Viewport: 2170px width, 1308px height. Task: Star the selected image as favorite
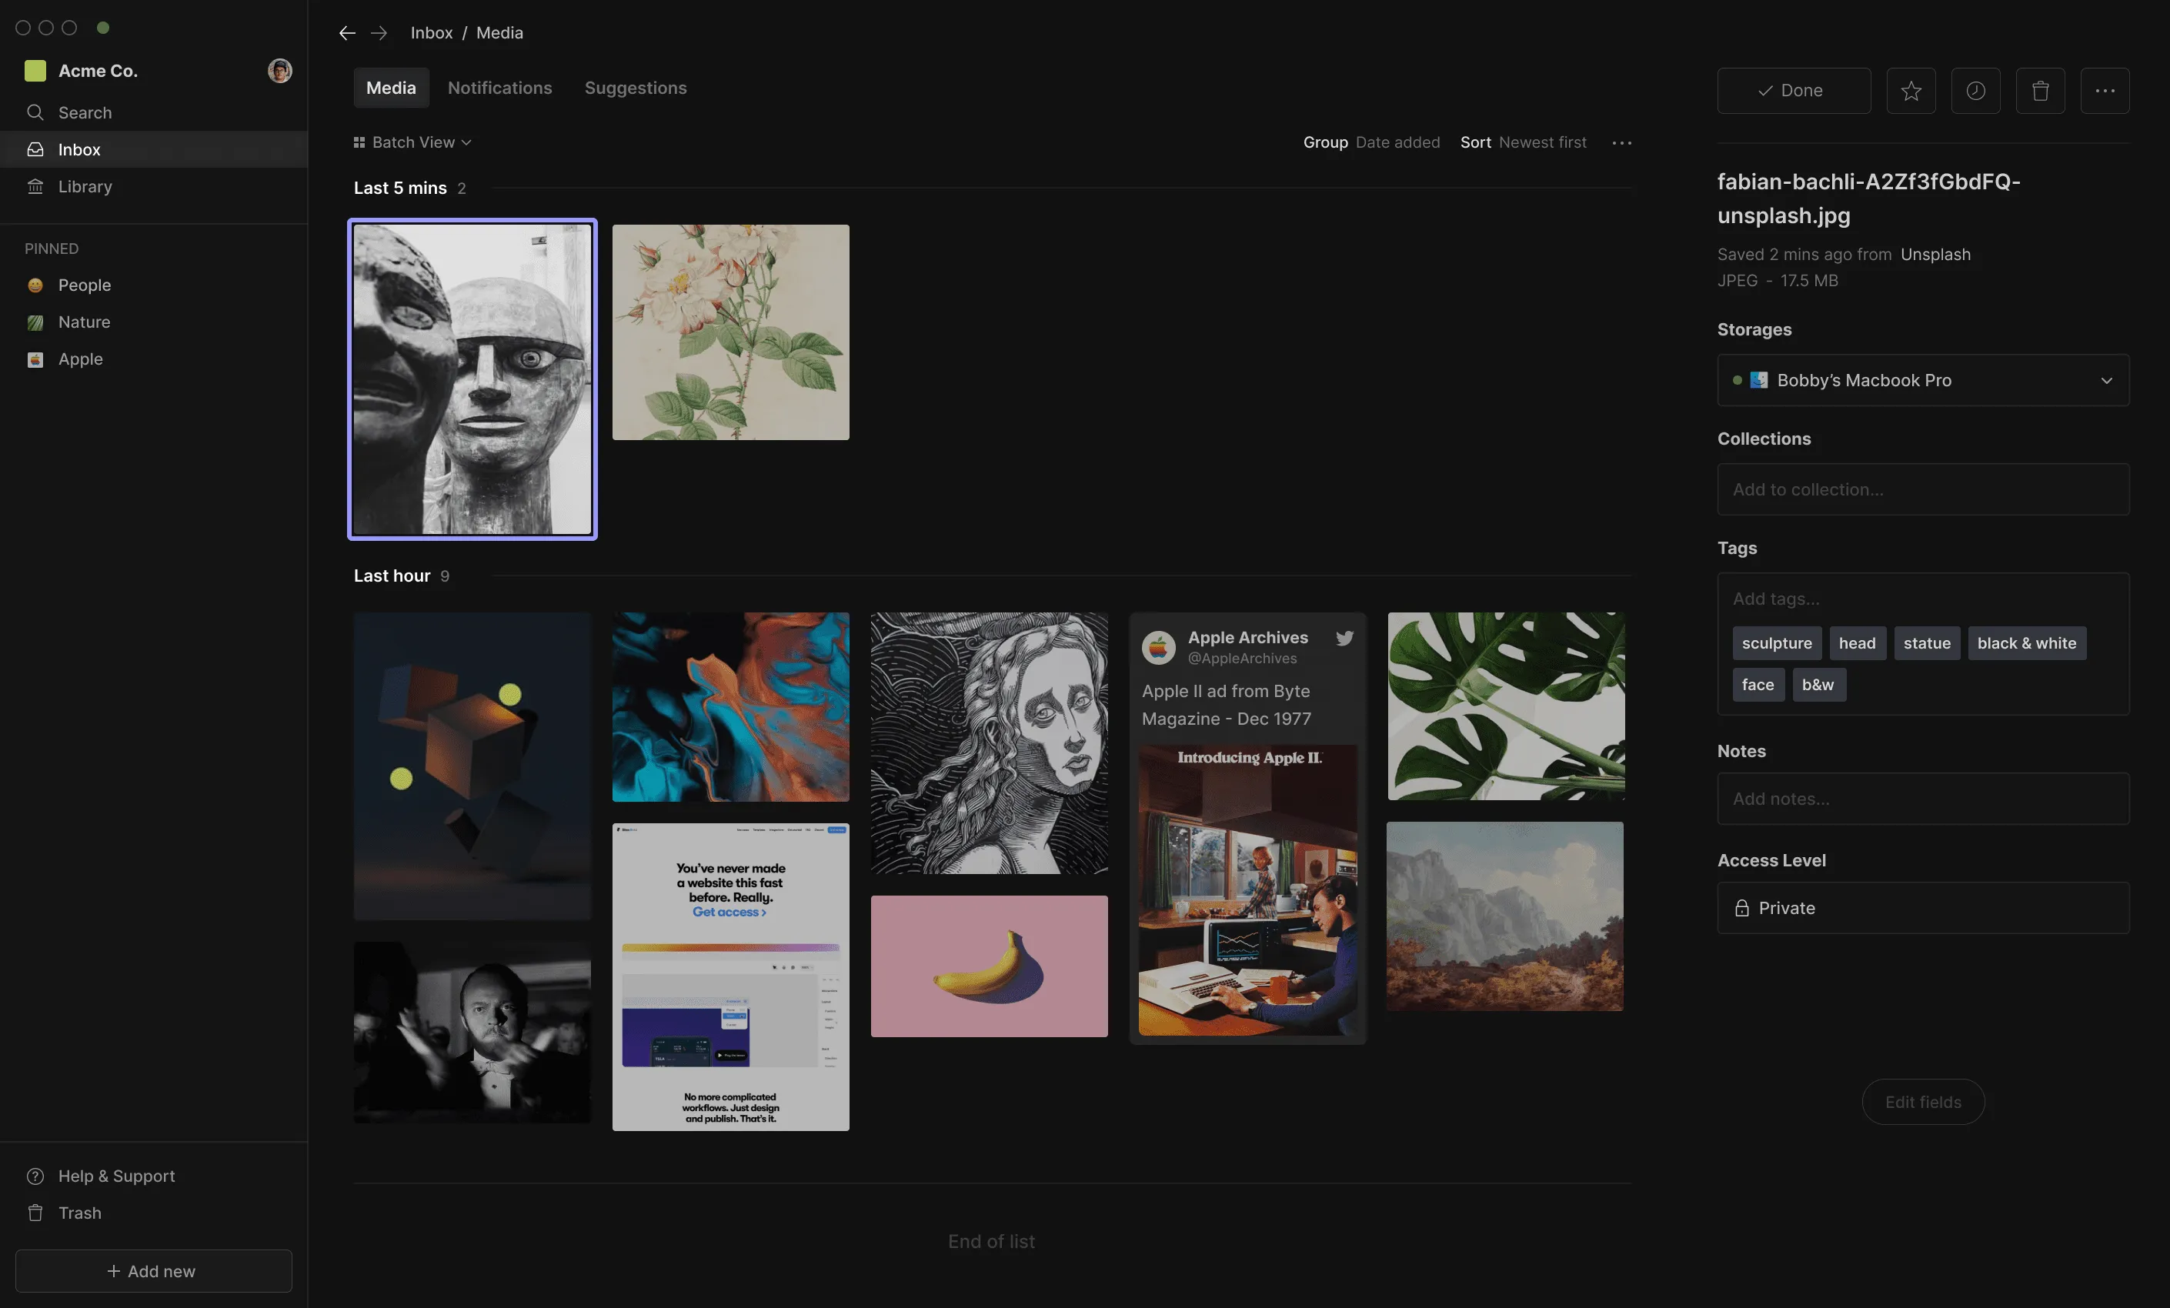click(1911, 91)
